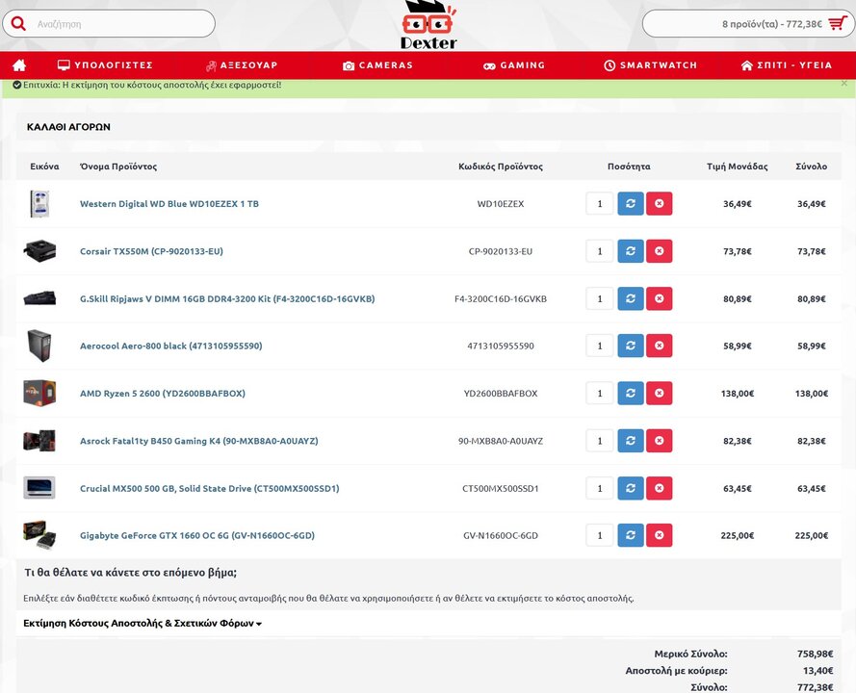Click the Asrock motherboard thumbnail
Screen dimensions: 856x693
pos(39,441)
